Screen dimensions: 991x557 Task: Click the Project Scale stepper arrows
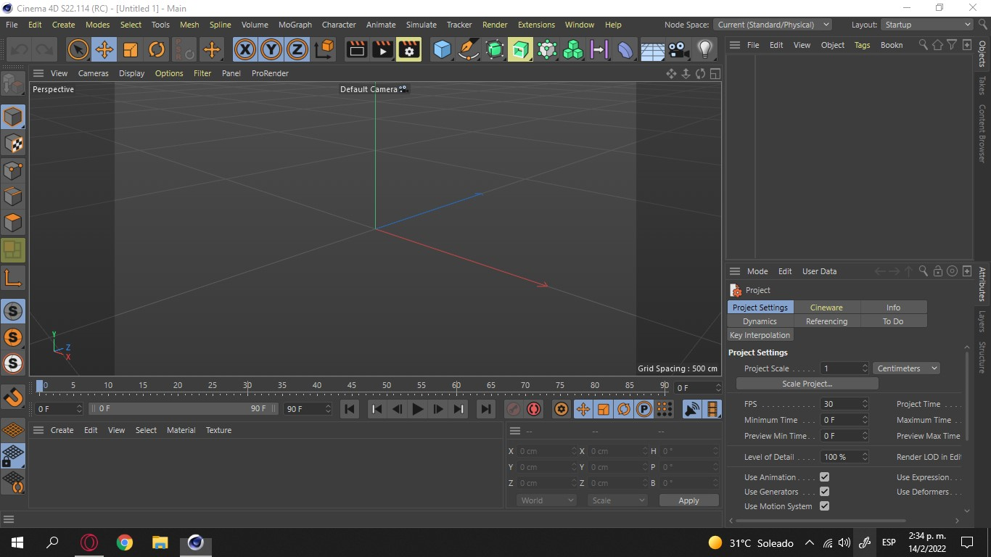tap(864, 368)
